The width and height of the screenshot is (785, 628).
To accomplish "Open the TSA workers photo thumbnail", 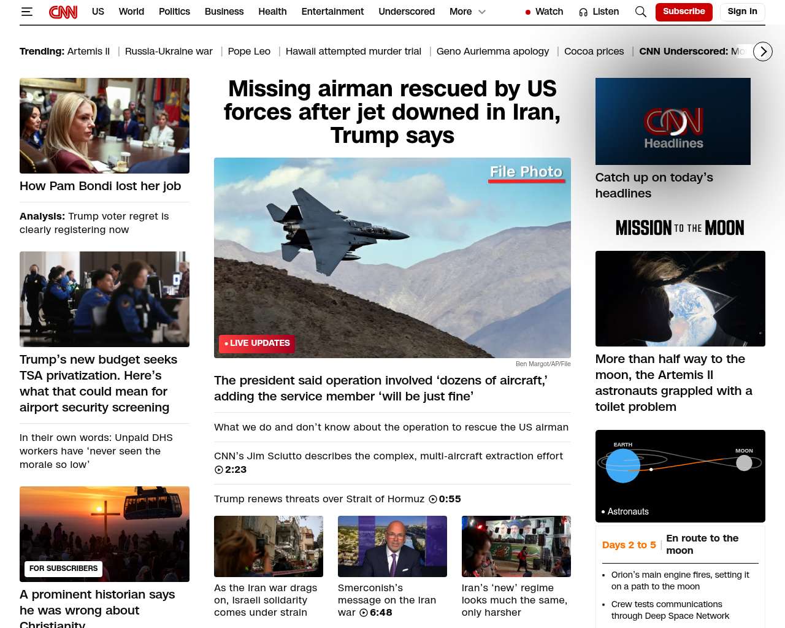I will point(104,299).
